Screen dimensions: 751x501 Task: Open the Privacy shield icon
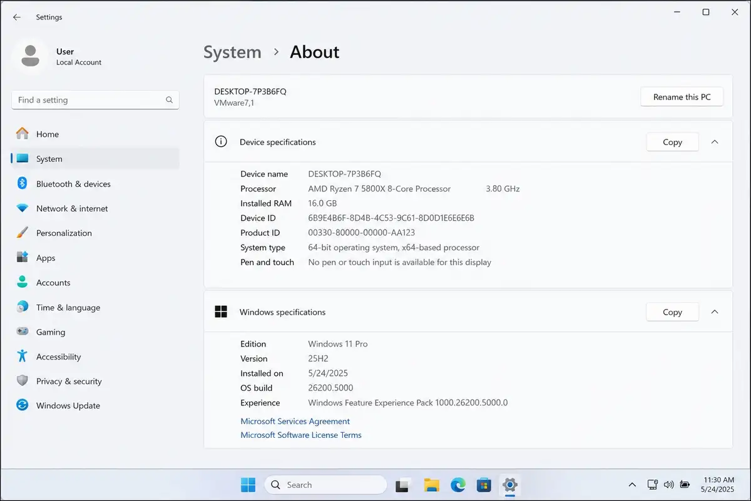(23, 381)
